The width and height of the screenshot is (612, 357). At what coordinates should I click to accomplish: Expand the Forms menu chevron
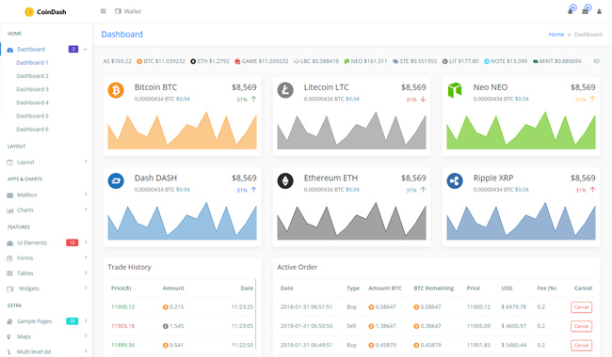(x=86, y=257)
